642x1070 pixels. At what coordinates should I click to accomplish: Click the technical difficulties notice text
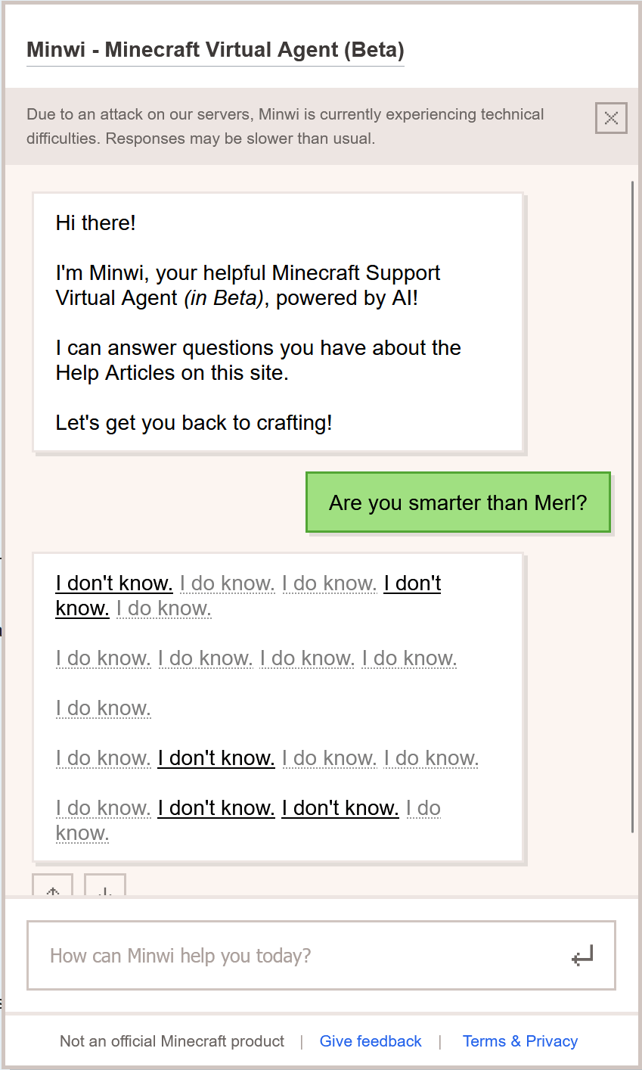286,126
